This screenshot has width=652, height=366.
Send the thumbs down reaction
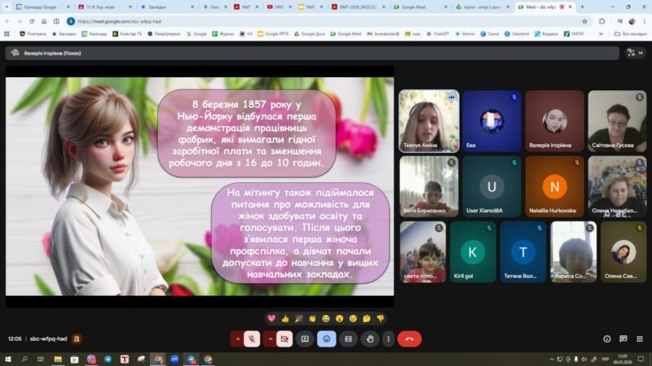tap(380, 318)
